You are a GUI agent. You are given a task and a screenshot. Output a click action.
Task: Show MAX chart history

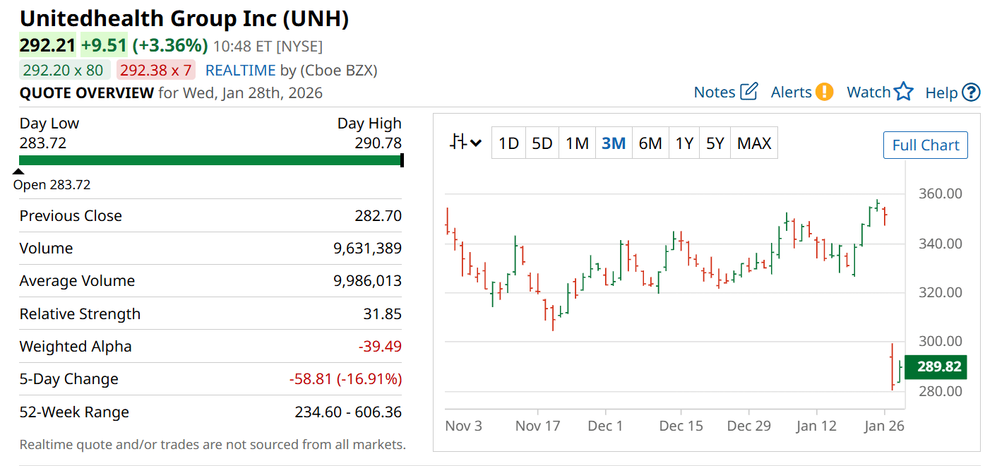754,143
